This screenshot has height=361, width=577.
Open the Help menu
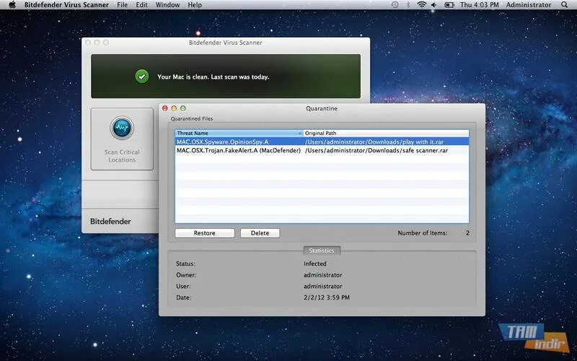[195, 5]
